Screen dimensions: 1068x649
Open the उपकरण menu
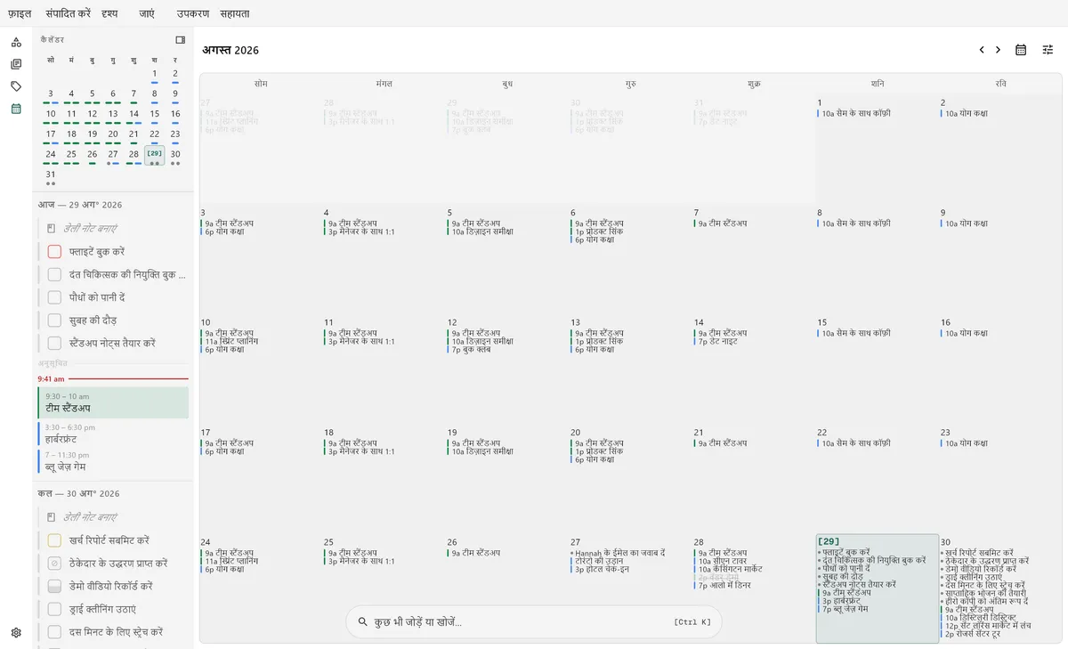pos(193,13)
